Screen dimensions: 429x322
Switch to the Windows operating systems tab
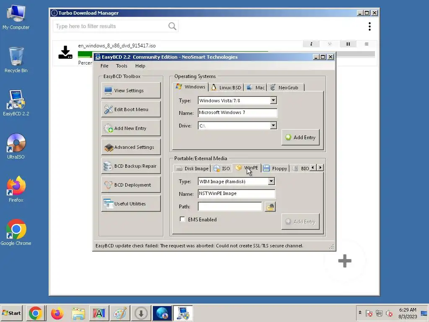pyautogui.click(x=191, y=87)
